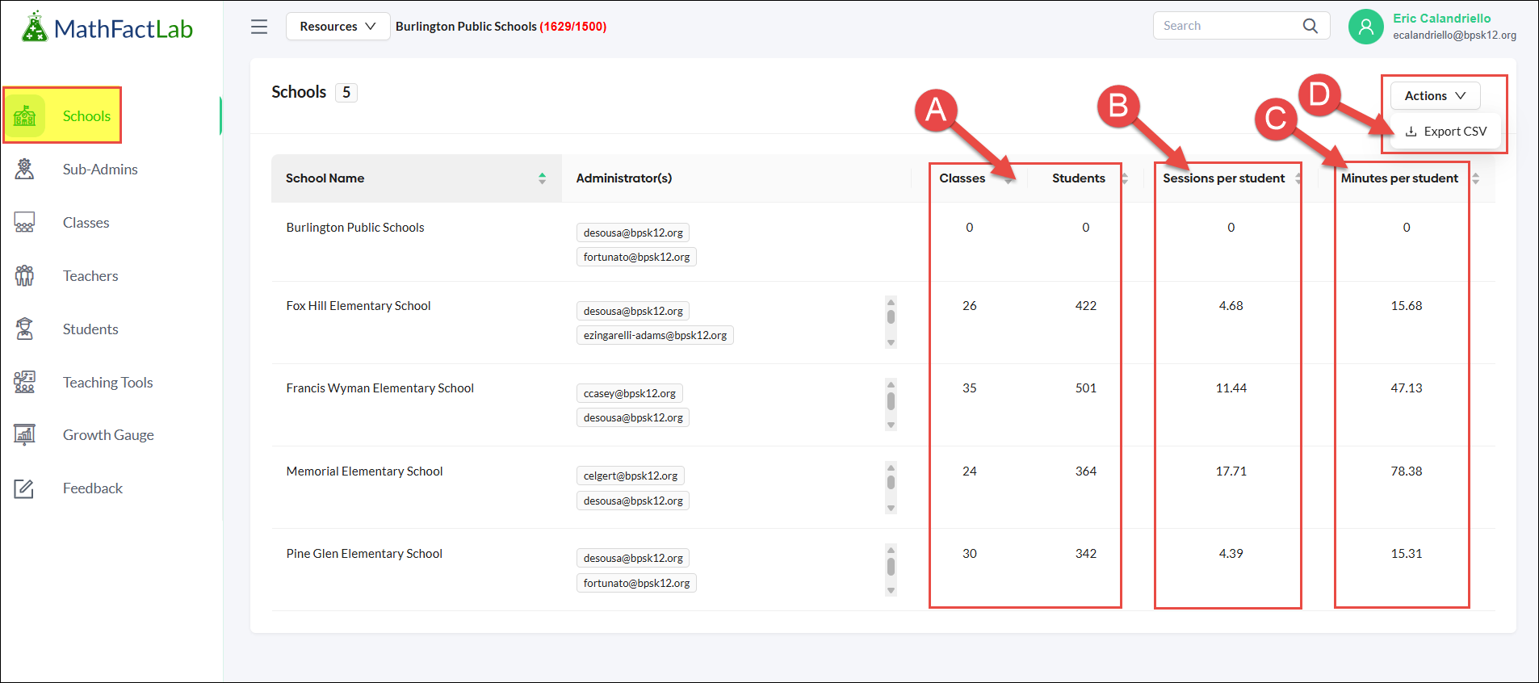Click the Classes sidebar icon
The height and width of the screenshot is (683, 1539).
[x=25, y=222]
